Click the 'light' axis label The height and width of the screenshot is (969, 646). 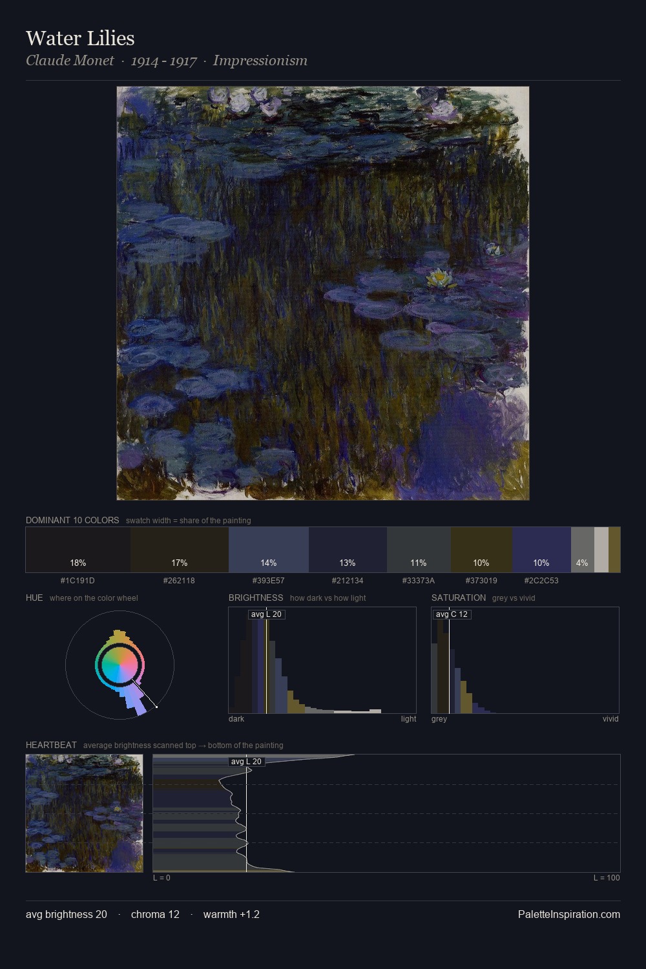(408, 719)
